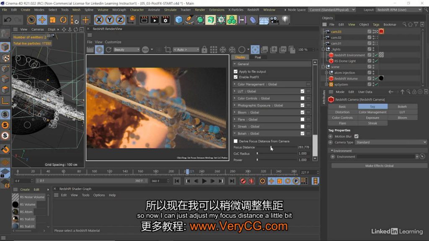Image resolution: width=429 pixels, height=241 pixels.
Task: Disable the LUT Global checkbox
Action: pos(302,91)
